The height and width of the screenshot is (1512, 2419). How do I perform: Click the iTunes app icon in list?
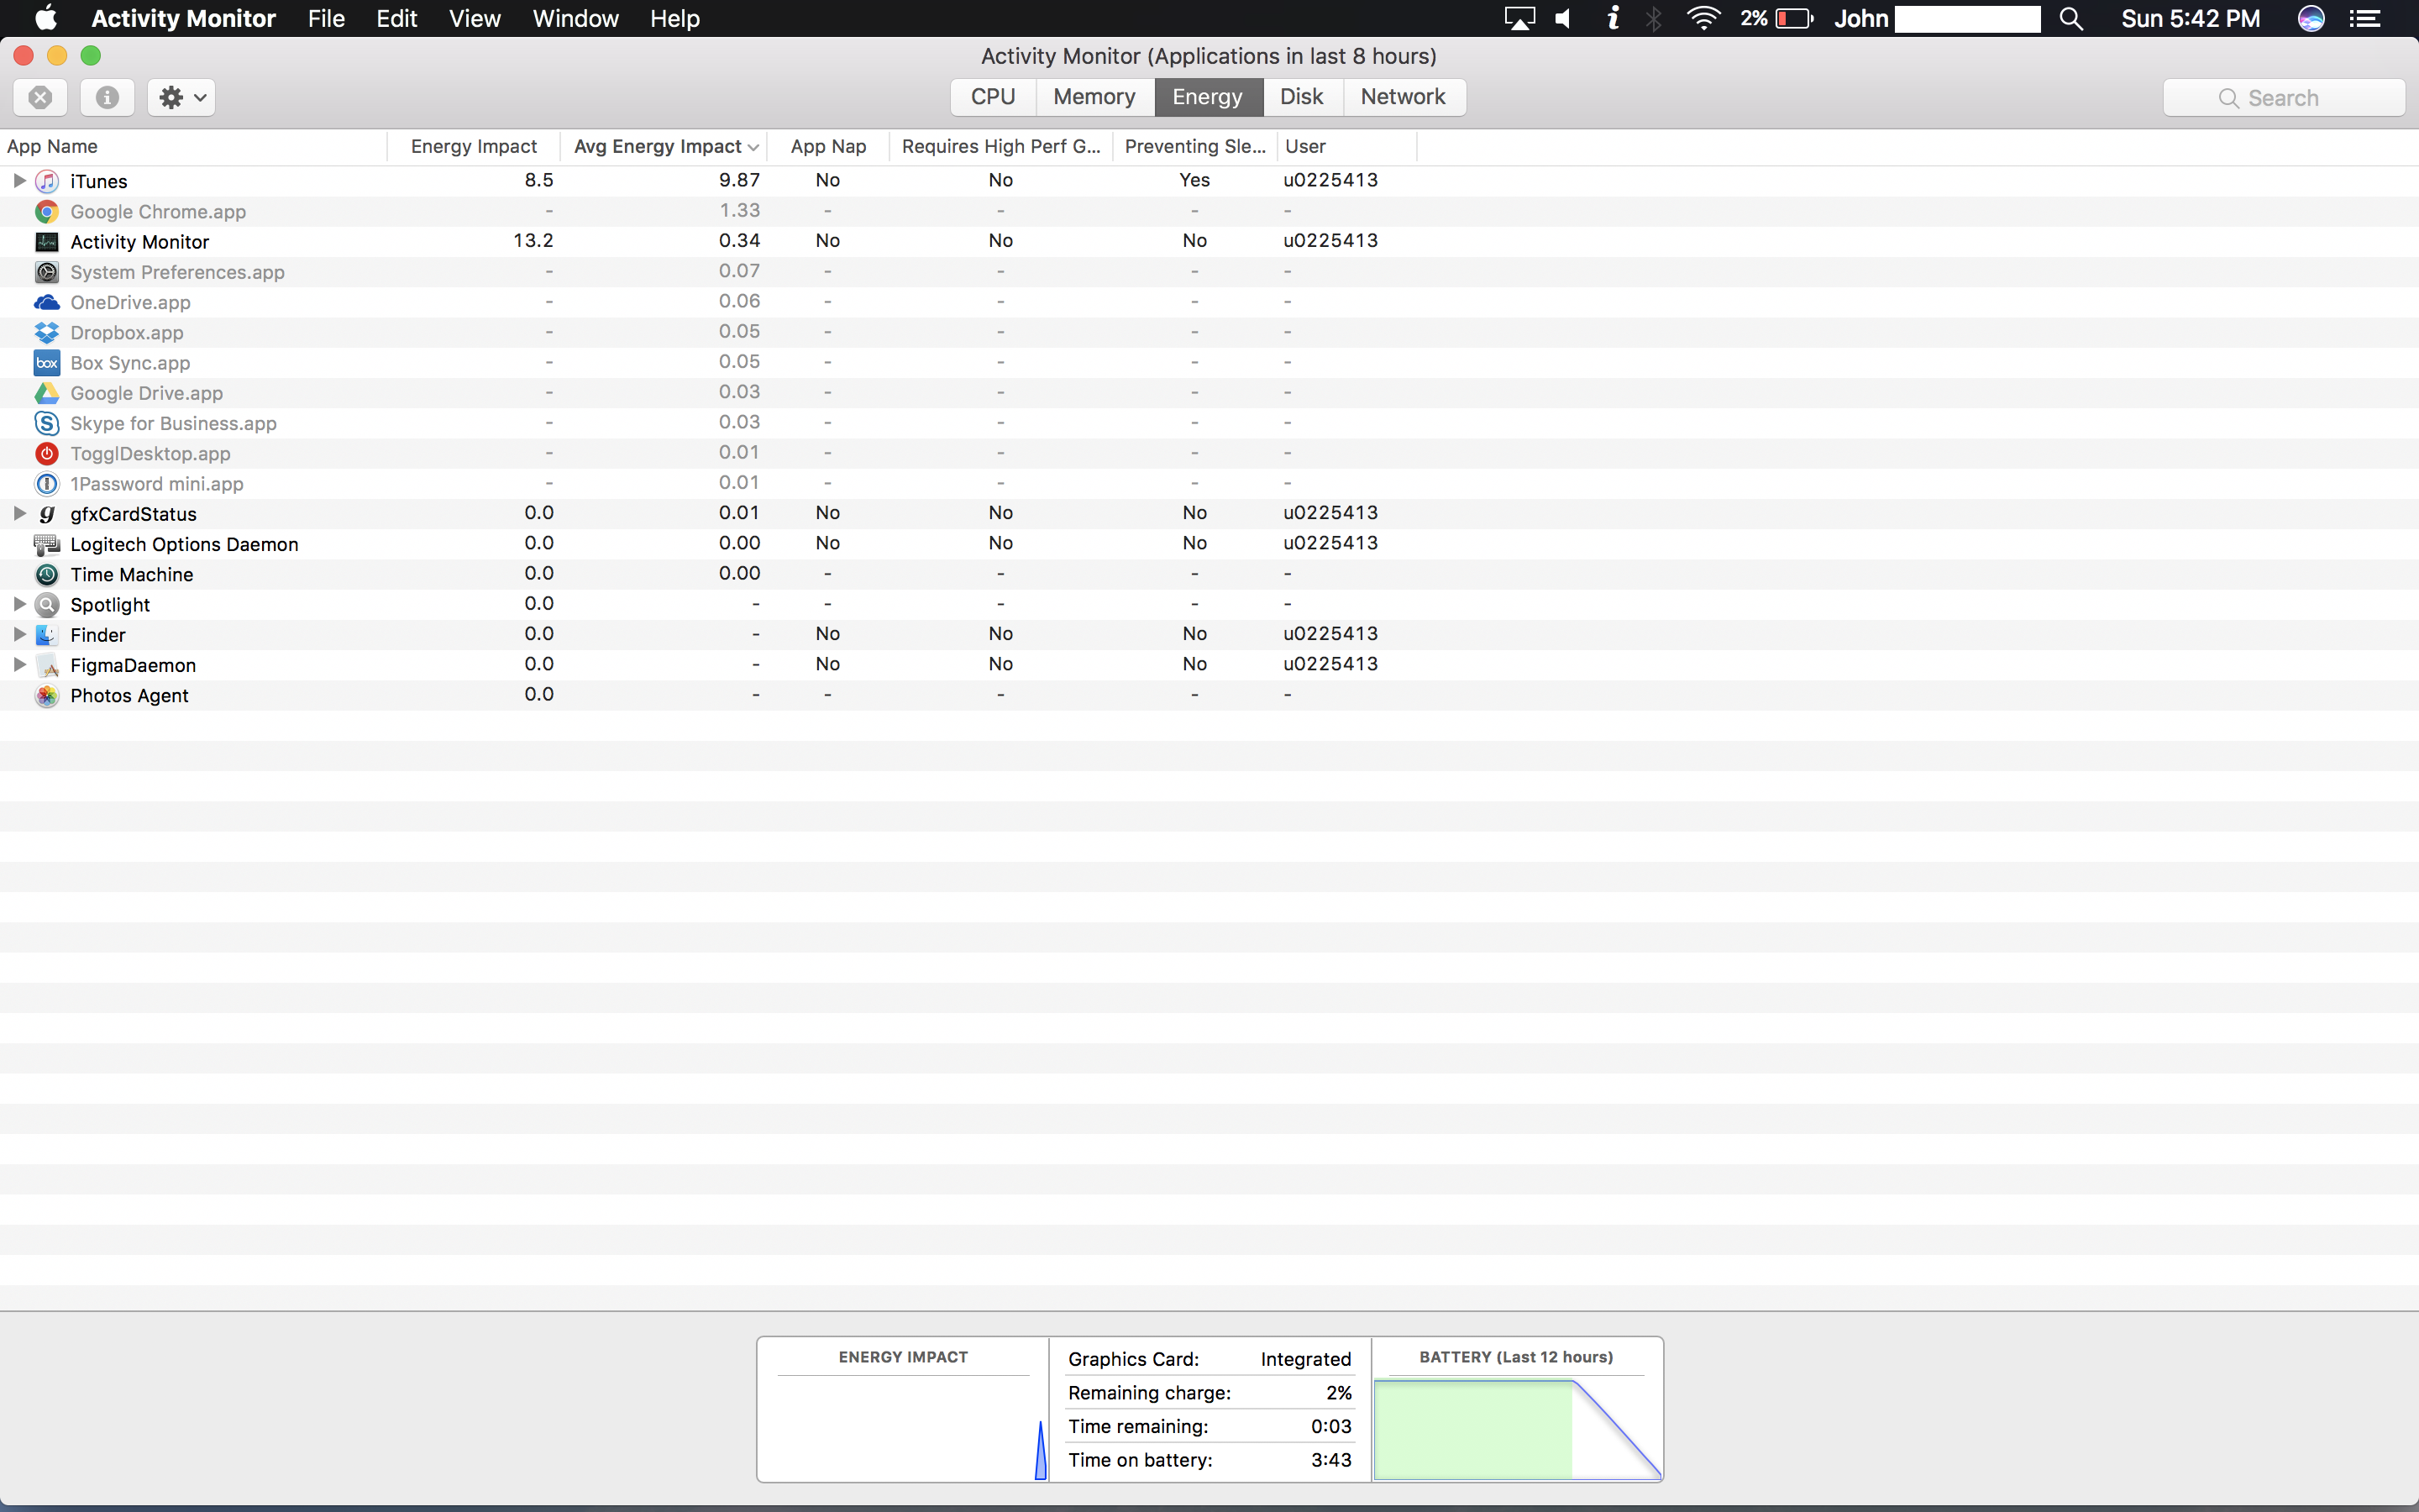47,181
